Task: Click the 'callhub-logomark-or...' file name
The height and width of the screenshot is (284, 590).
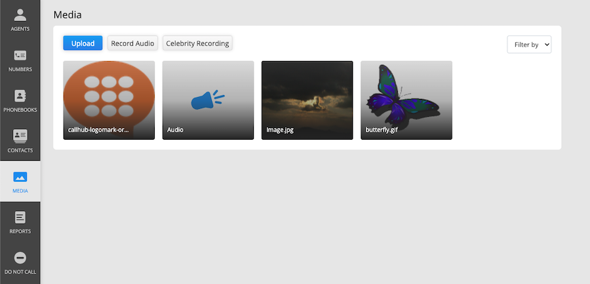Action: (x=98, y=130)
